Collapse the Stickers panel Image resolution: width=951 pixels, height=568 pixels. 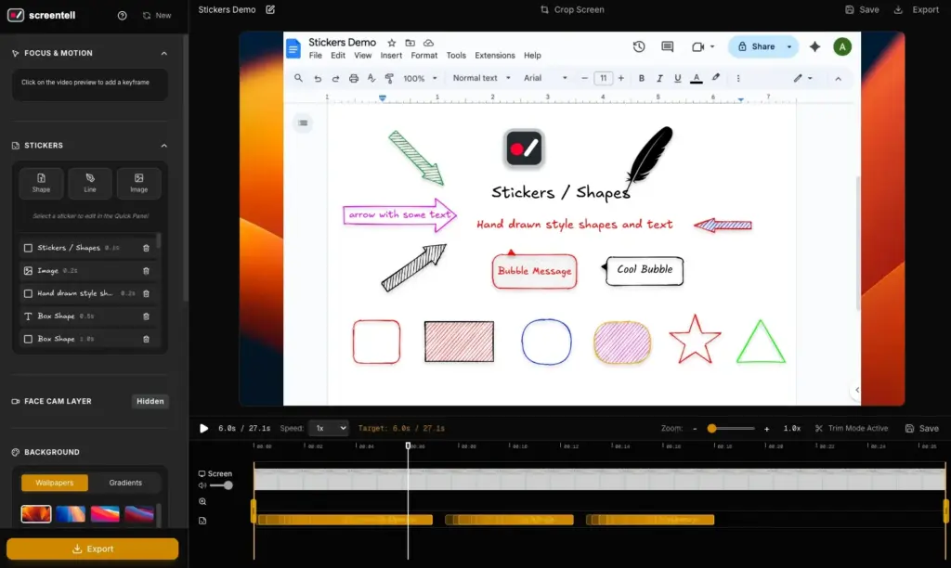163,146
